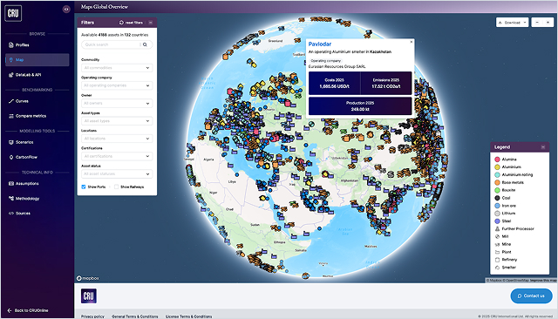
Task: Click the Steel purple legend swatch
Action: [x=497, y=221]
